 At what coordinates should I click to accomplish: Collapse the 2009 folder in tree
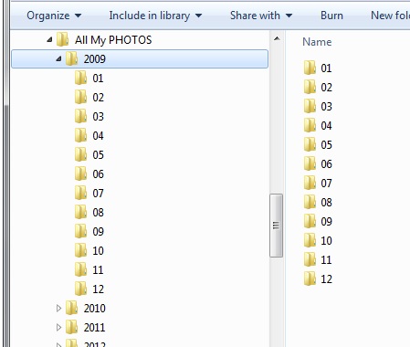(58, 58)
